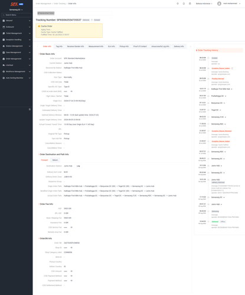Click the Order Management sidebar icon
Image resolution: width=245 pixels, height=295 pixels.
(x=4, y=59)
